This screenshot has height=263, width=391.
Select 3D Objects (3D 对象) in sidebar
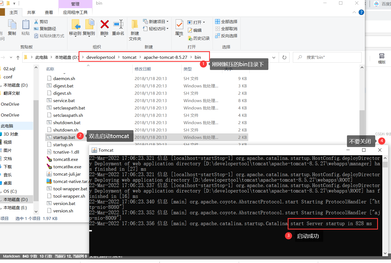tap(11, 134)
